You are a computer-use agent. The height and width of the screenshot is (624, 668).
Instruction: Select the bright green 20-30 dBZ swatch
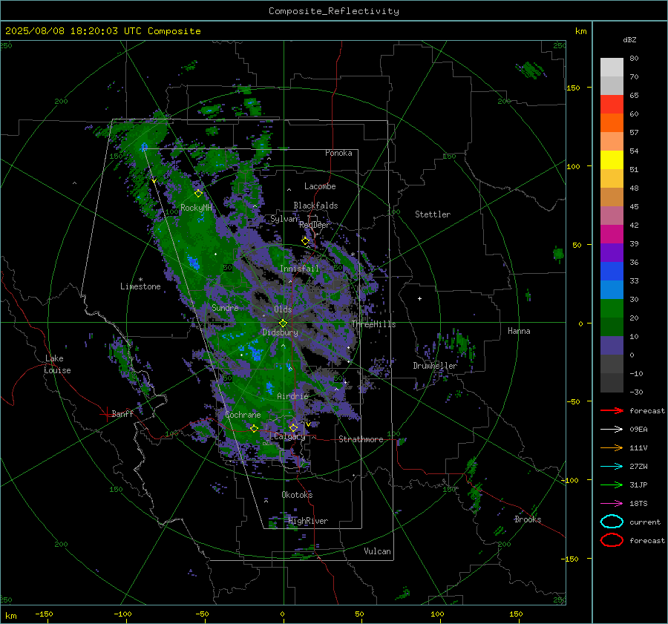612,309
